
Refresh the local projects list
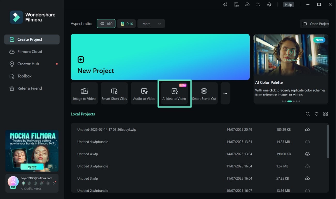point(316,114)
